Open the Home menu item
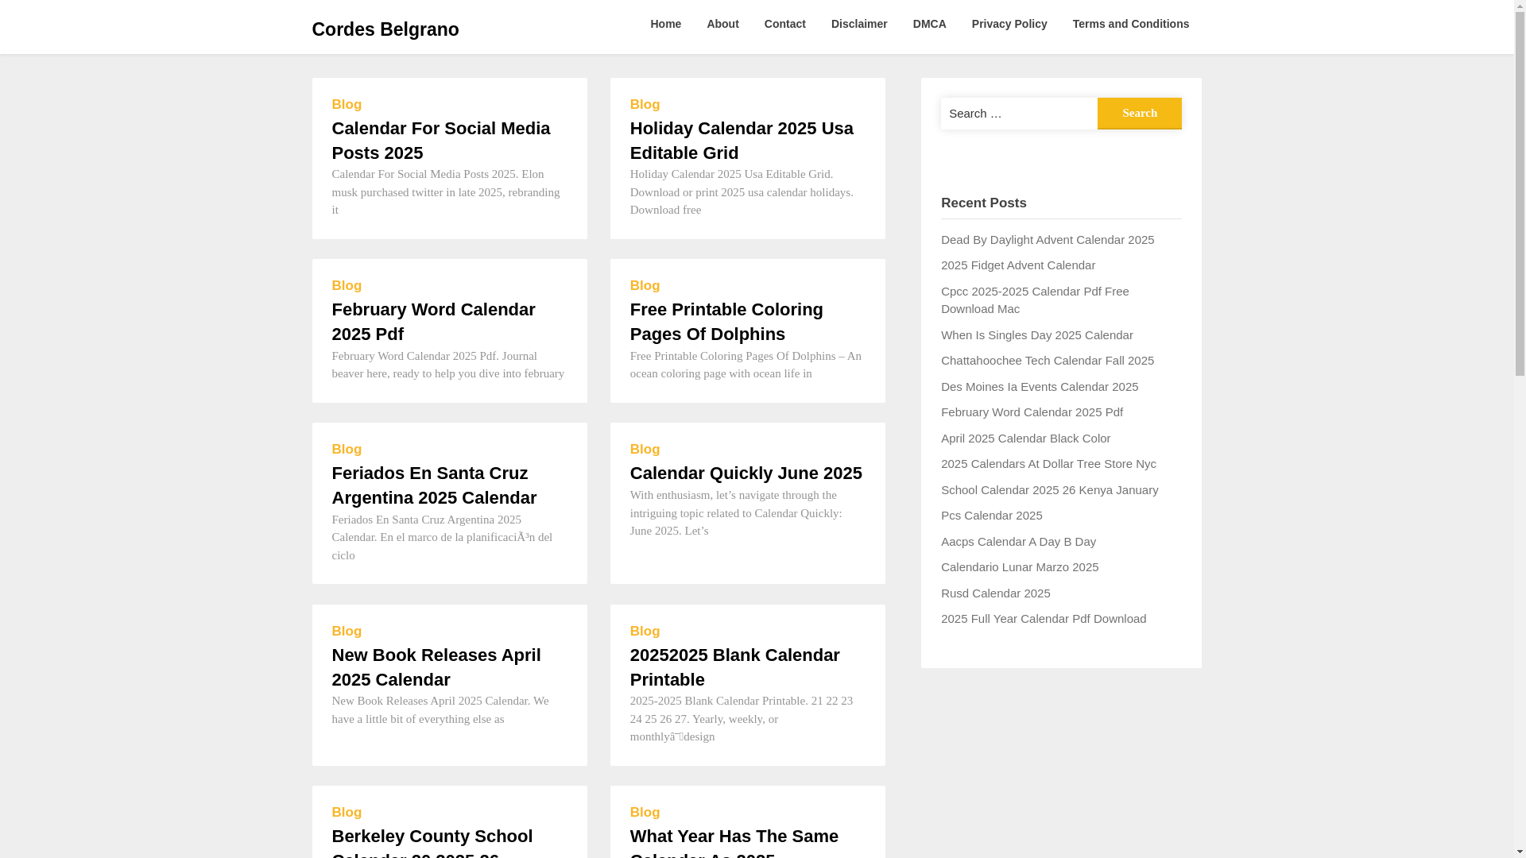Screen dimensions: 1526x858 [665, 24]
